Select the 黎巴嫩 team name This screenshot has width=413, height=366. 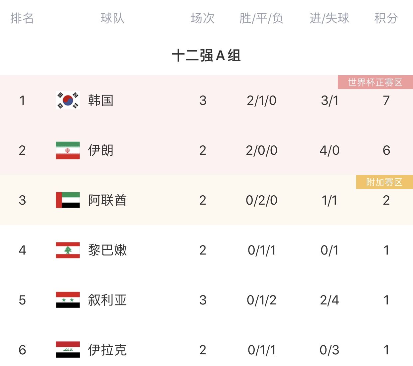click(x=107, y=250)
